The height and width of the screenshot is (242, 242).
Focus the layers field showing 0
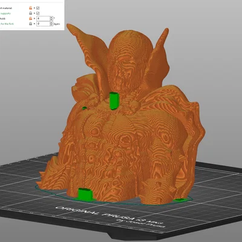[x=43, y=24]
